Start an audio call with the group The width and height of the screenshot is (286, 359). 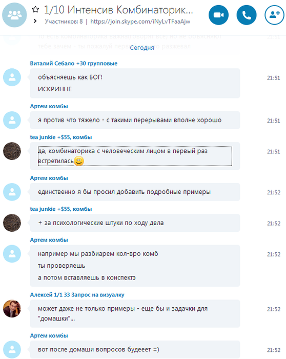[247, 15]
